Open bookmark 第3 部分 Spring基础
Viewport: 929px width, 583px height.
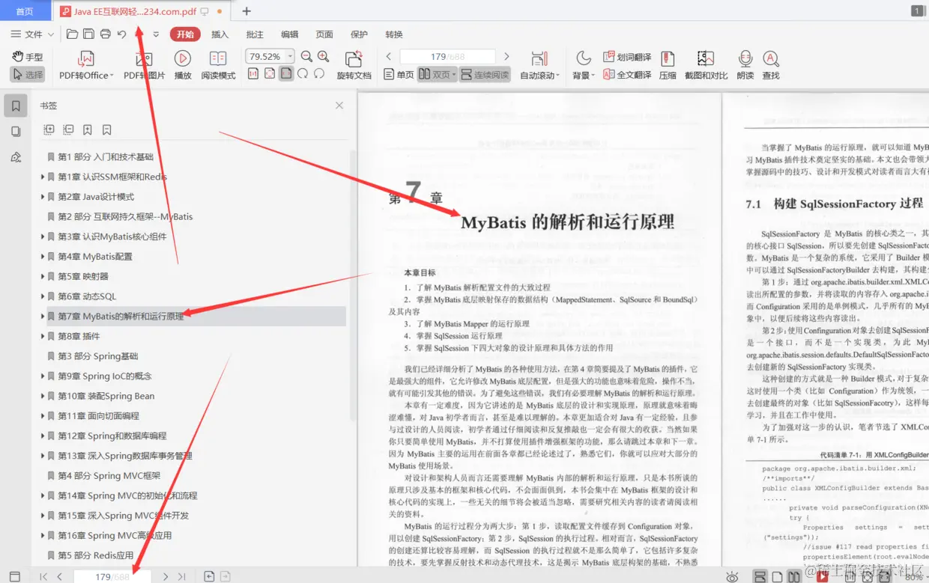98,356
